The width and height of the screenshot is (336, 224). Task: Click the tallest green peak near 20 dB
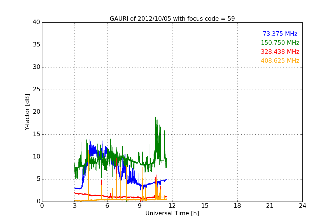(156, 113)
